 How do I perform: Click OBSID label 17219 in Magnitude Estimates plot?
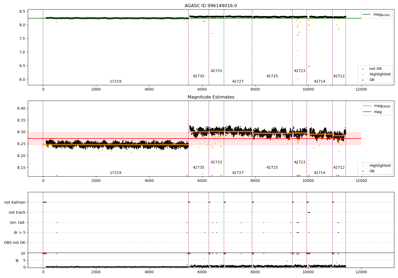115,173
